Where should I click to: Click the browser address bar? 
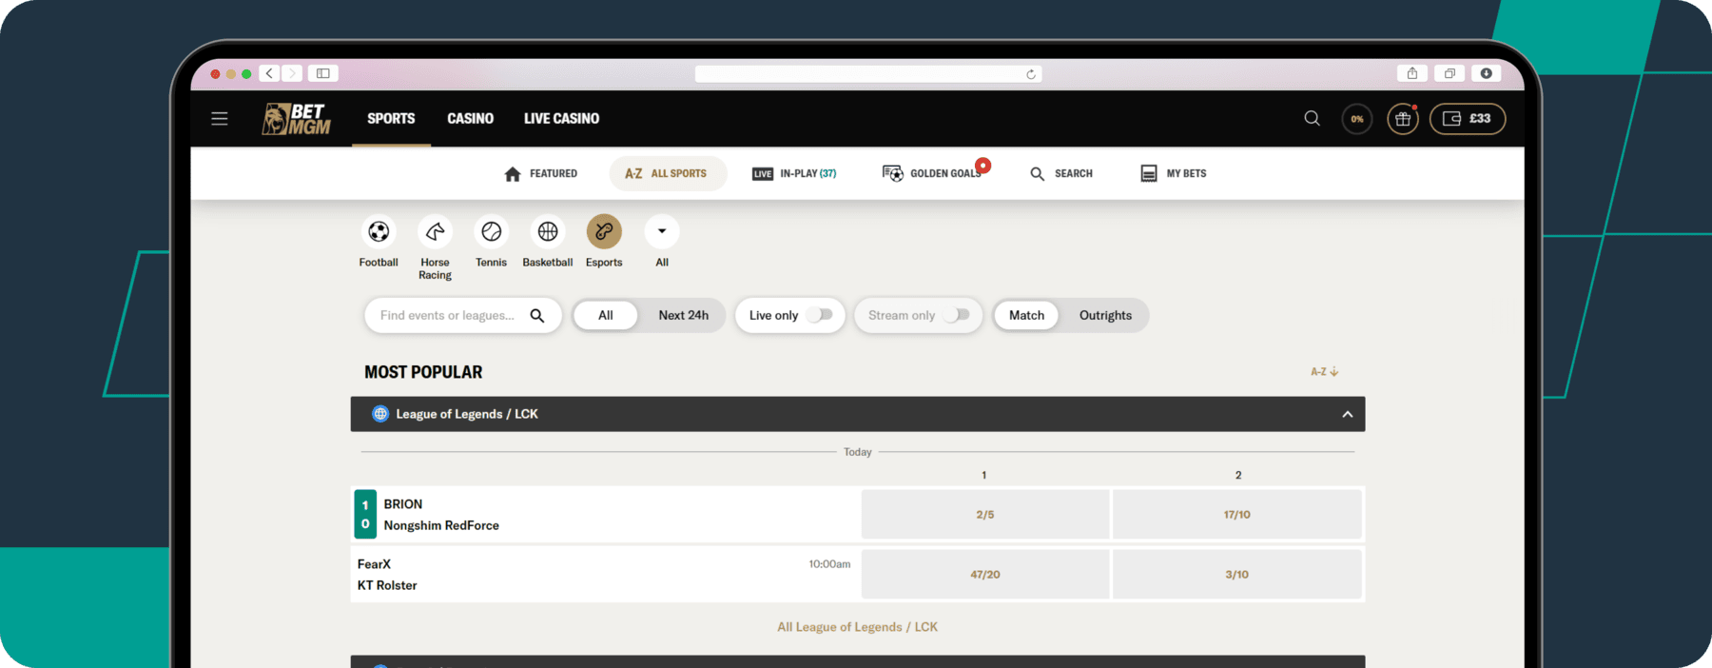point(868,74)
